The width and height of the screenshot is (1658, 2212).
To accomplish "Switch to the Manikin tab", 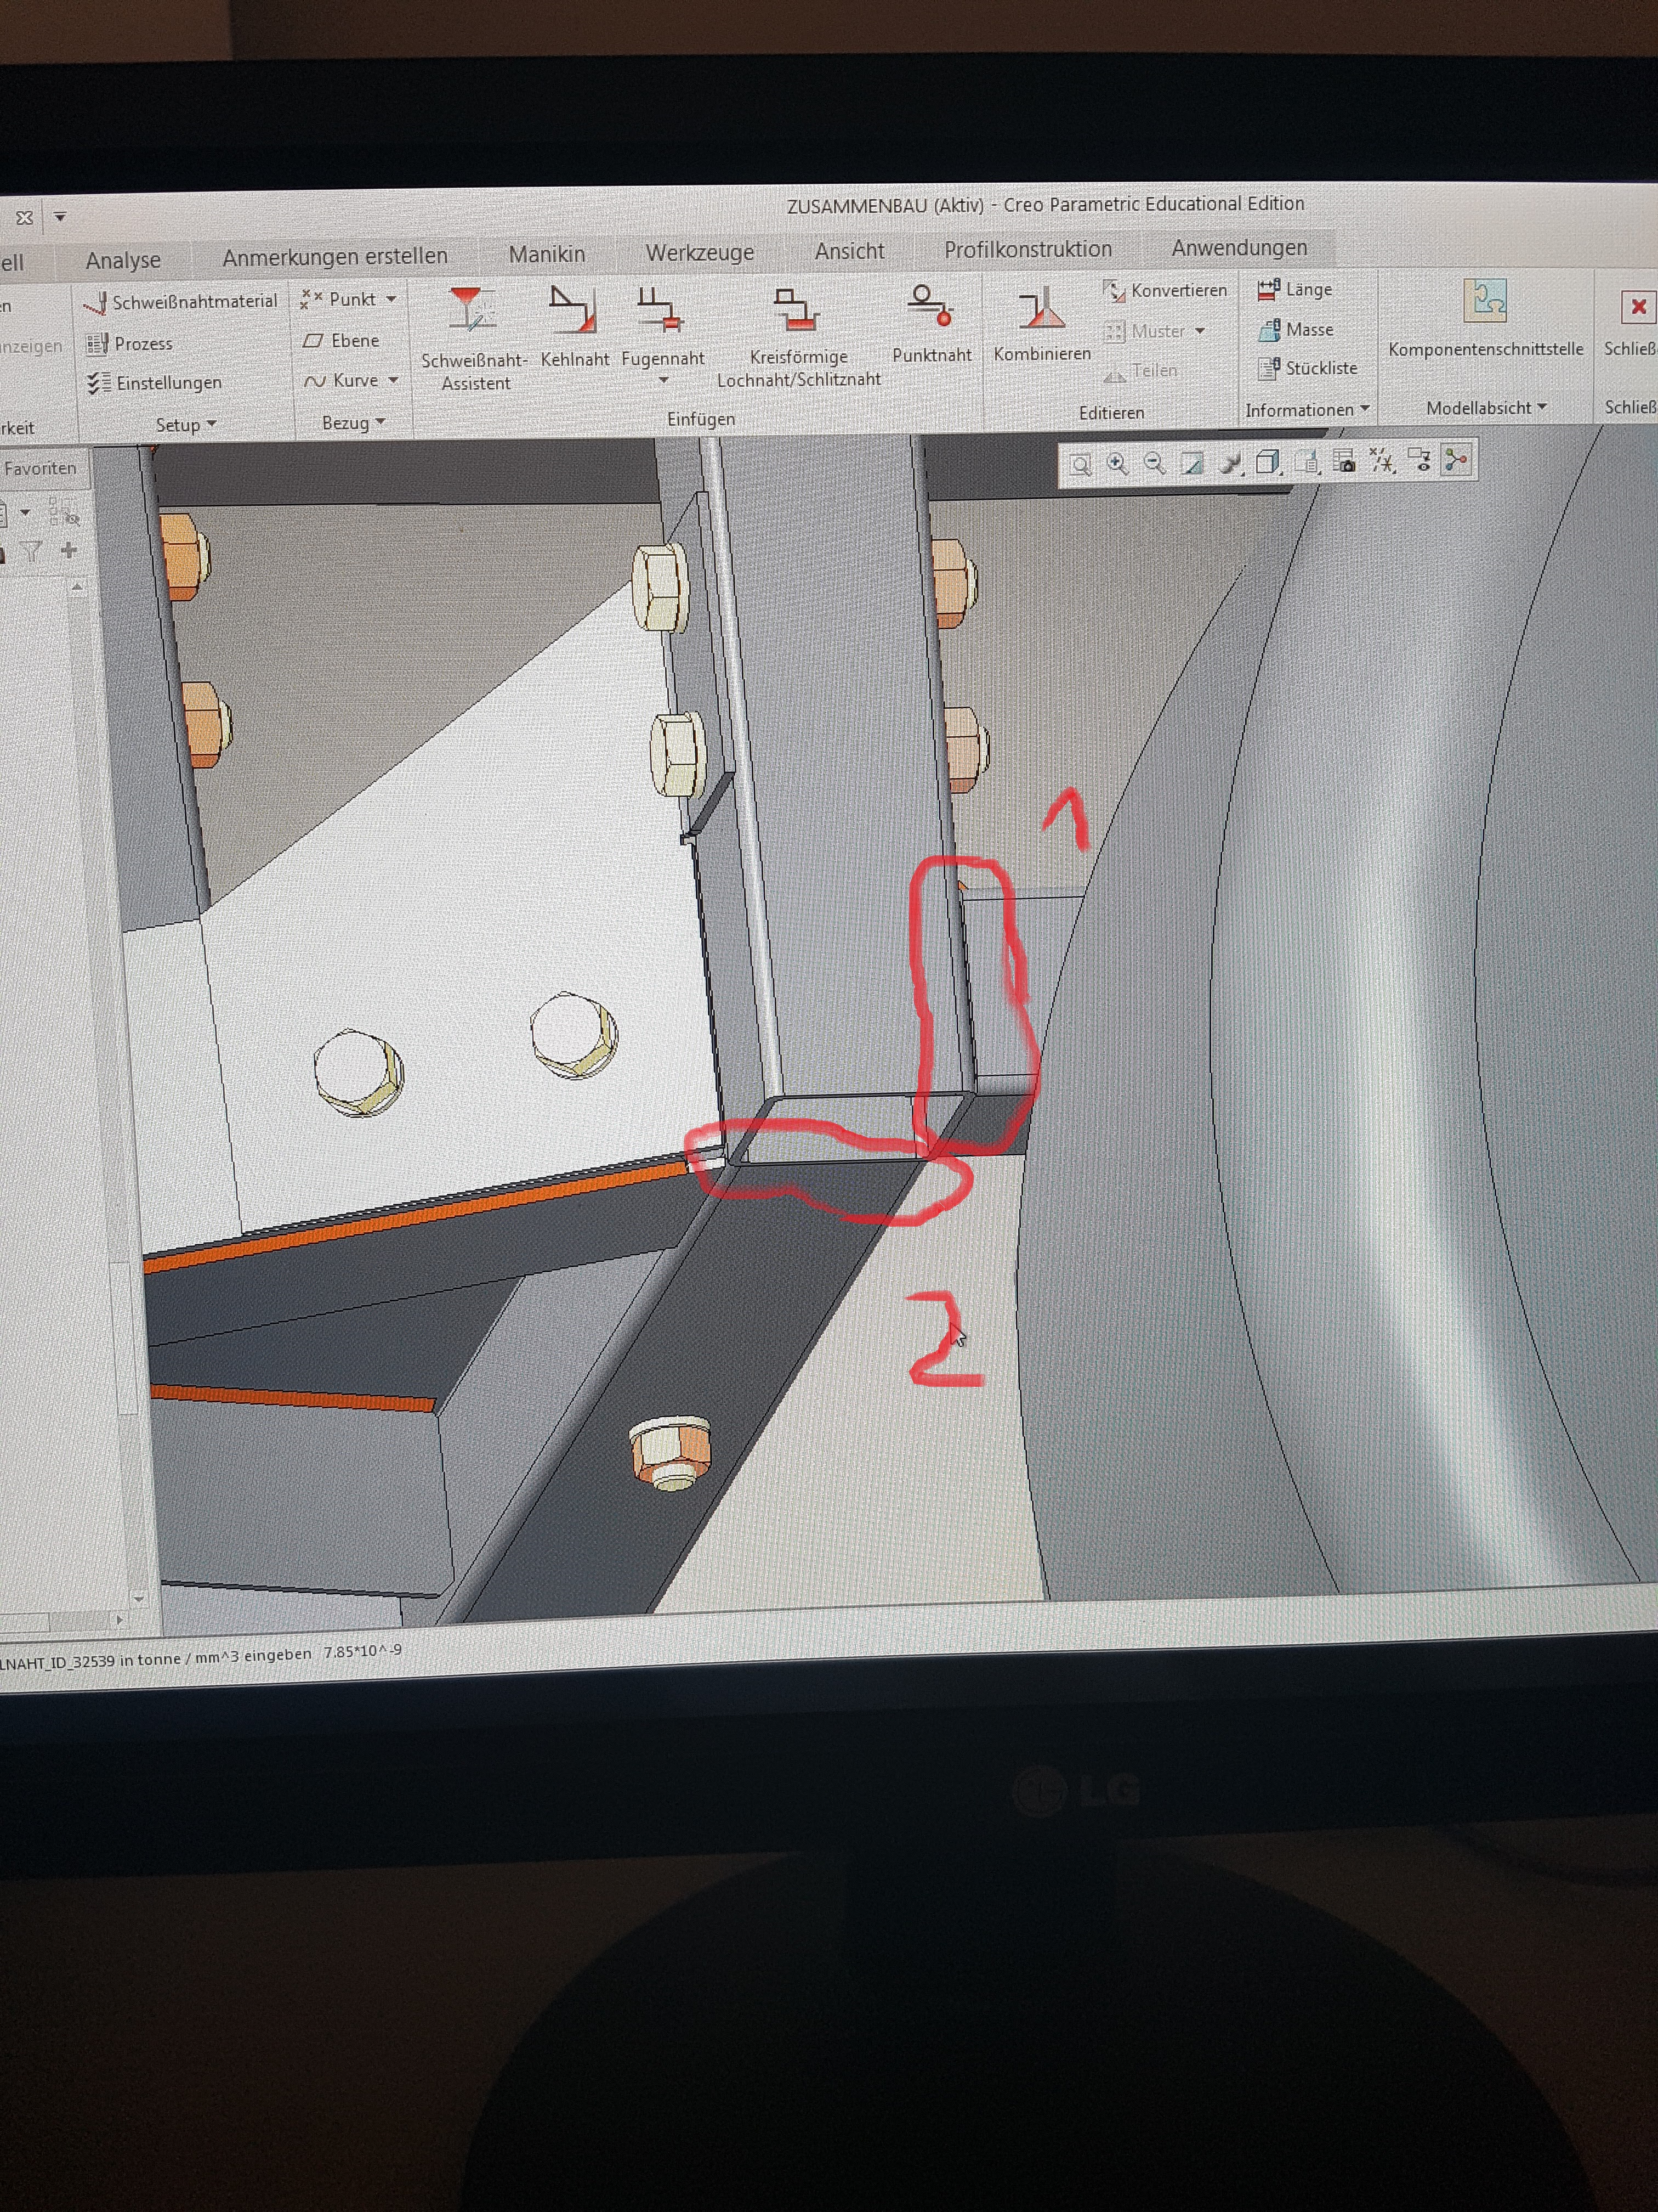I will tap(547, 255).
